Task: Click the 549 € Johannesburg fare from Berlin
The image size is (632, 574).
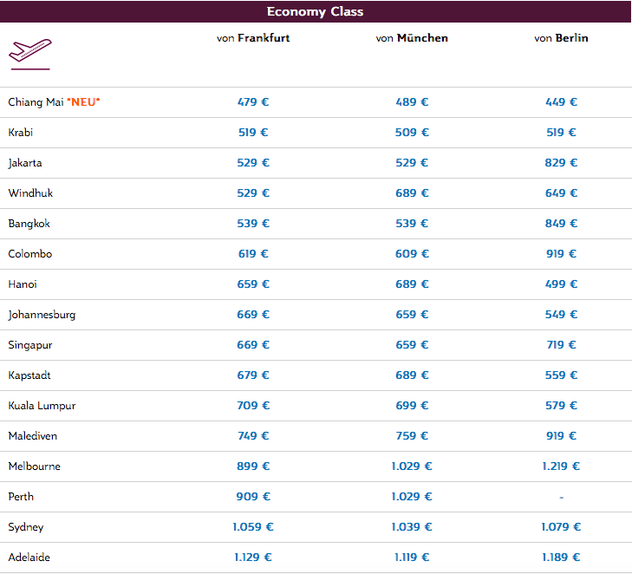Action: (x=561, y=315)
